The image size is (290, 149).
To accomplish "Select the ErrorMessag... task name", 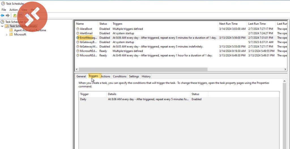I will point(88,38).
